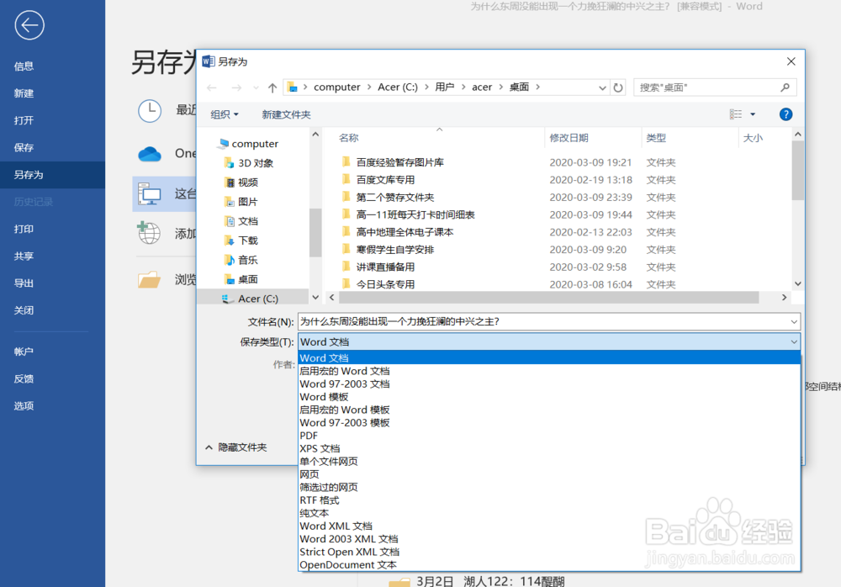This screenshot has height=587, width=841.
Task: Click the navigation back arrow in dialog
Action: (212, 87)
